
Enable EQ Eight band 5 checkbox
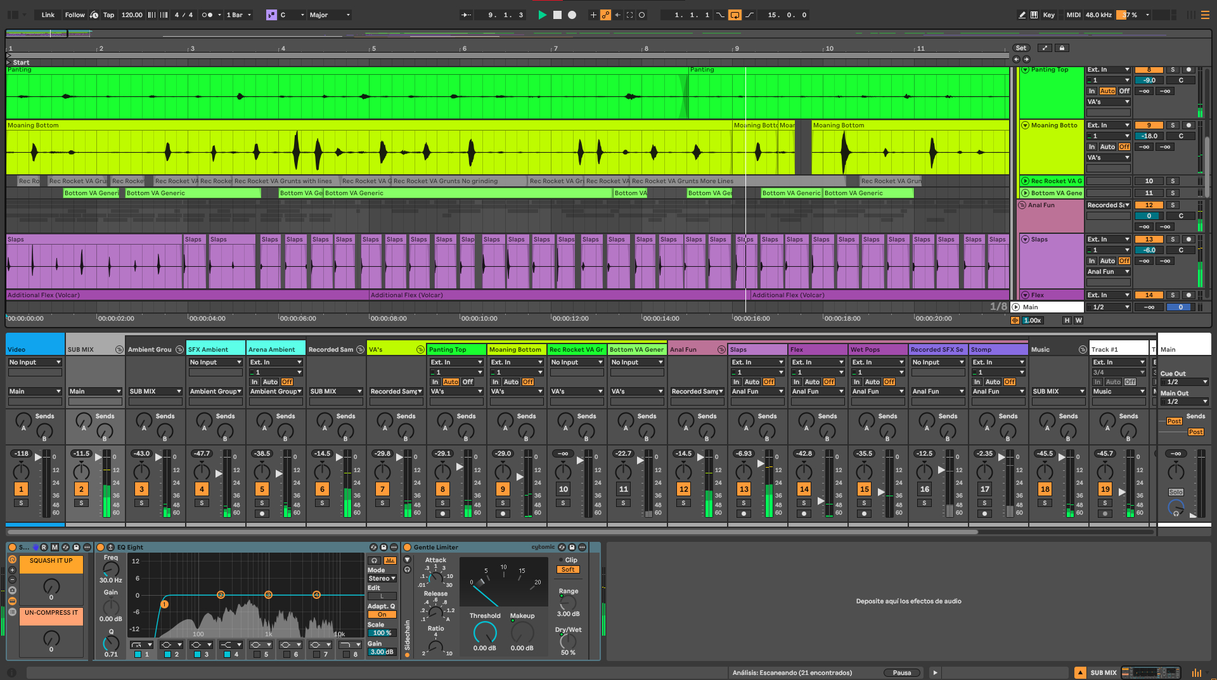(x=257, y=654)
